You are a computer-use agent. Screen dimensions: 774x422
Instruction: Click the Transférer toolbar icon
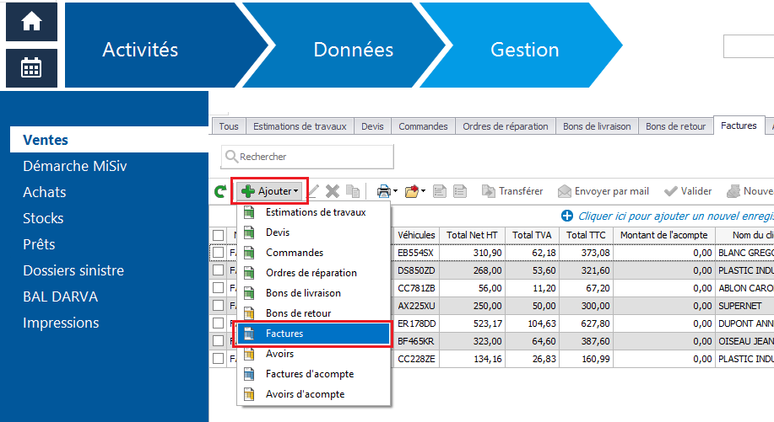(x=489, y=191)
